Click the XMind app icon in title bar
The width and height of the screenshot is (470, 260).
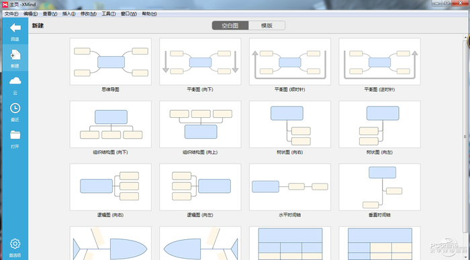click(x=5, y=5)
